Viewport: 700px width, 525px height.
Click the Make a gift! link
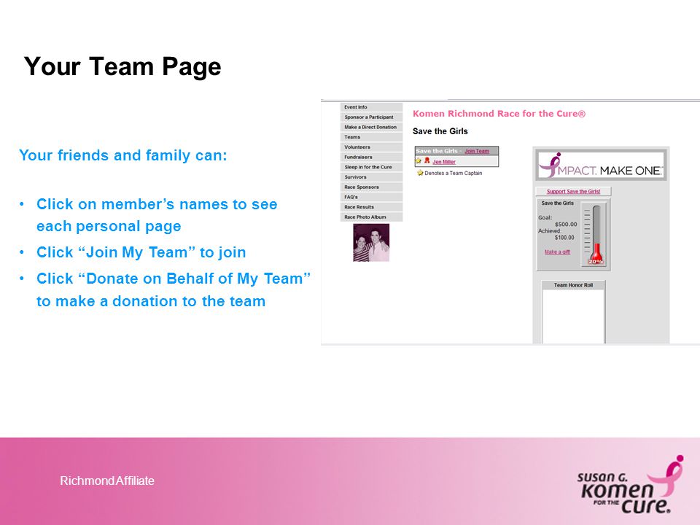tap(557, 252)
